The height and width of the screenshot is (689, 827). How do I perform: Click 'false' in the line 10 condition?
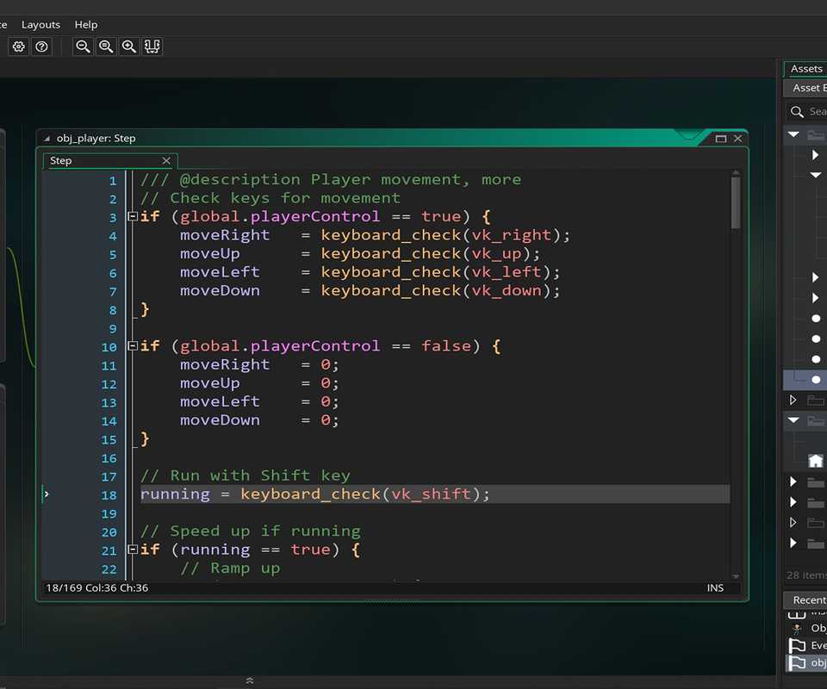[x=446, y=346]
